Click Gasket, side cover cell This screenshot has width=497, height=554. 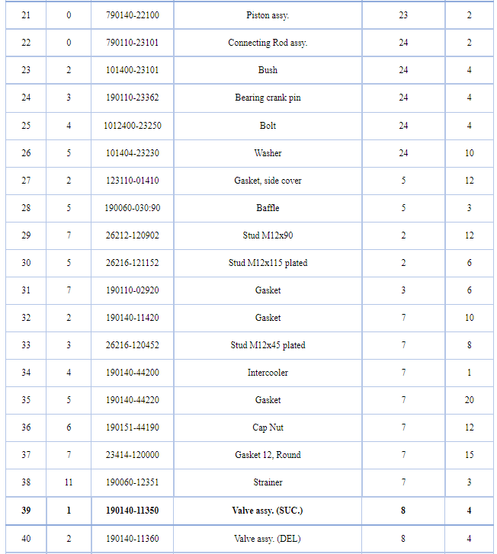coord(268,181)
